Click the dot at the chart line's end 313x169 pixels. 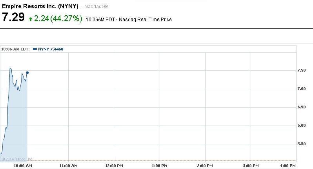(x=27, y=72)
